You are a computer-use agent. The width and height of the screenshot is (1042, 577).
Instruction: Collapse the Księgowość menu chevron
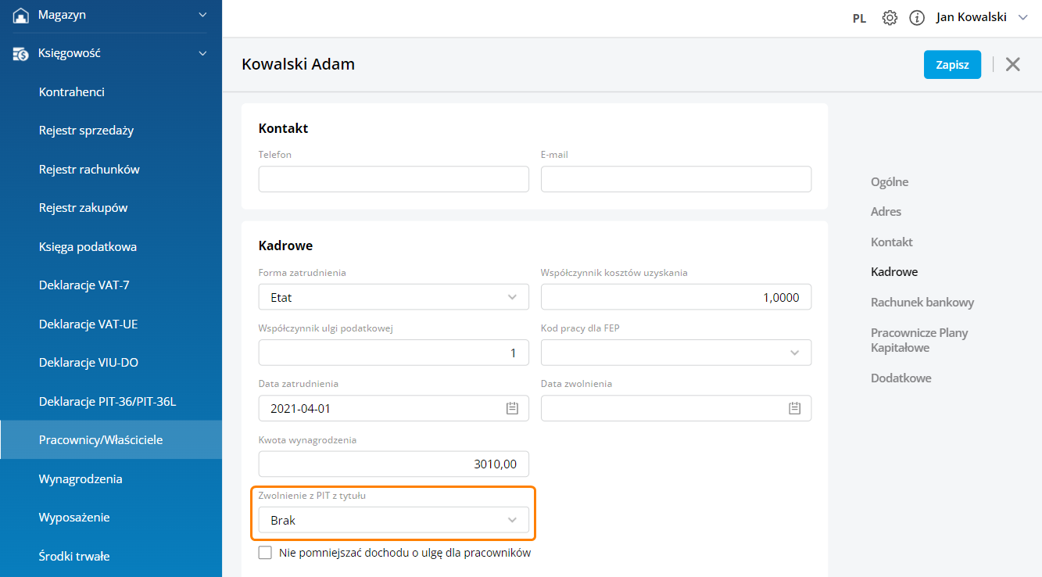(x=202, y=53)
